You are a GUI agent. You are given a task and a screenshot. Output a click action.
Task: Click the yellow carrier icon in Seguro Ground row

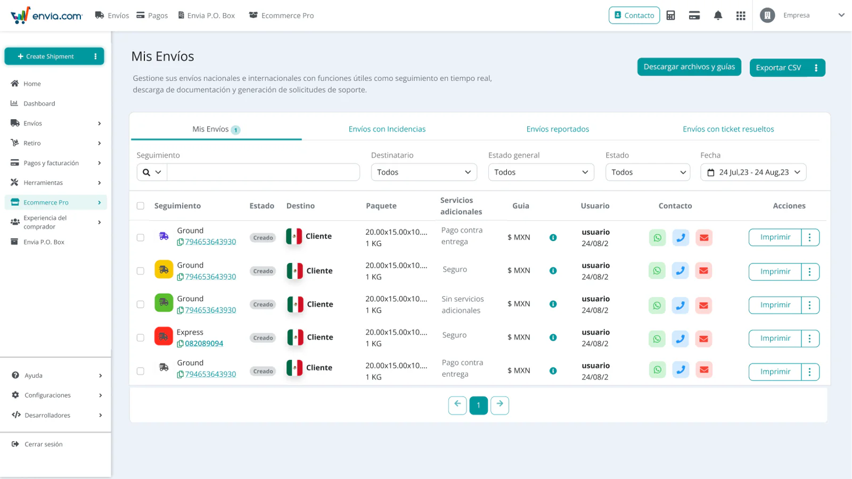coord(163,269)
